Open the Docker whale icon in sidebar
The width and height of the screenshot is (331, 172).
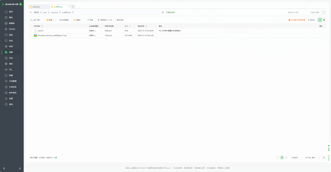6,29
